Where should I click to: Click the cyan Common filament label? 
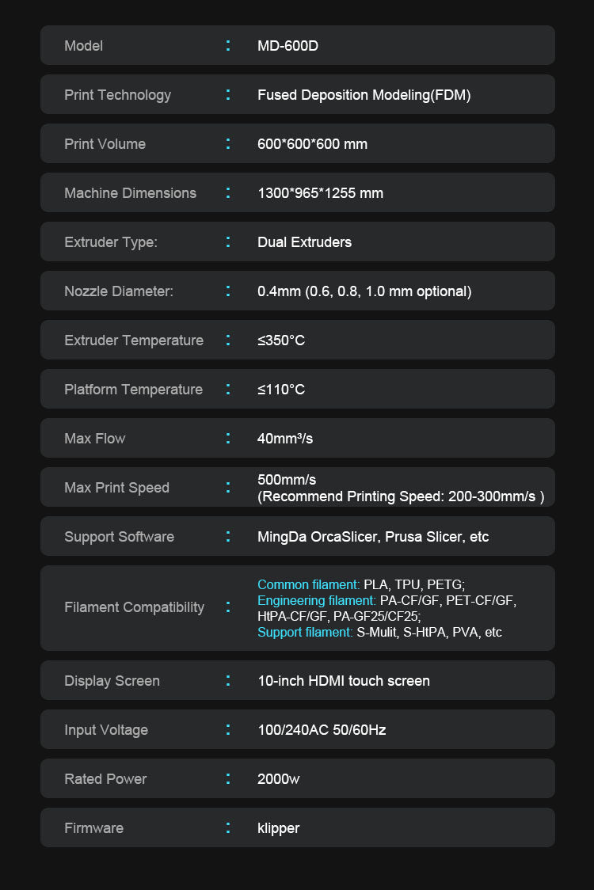308,584
